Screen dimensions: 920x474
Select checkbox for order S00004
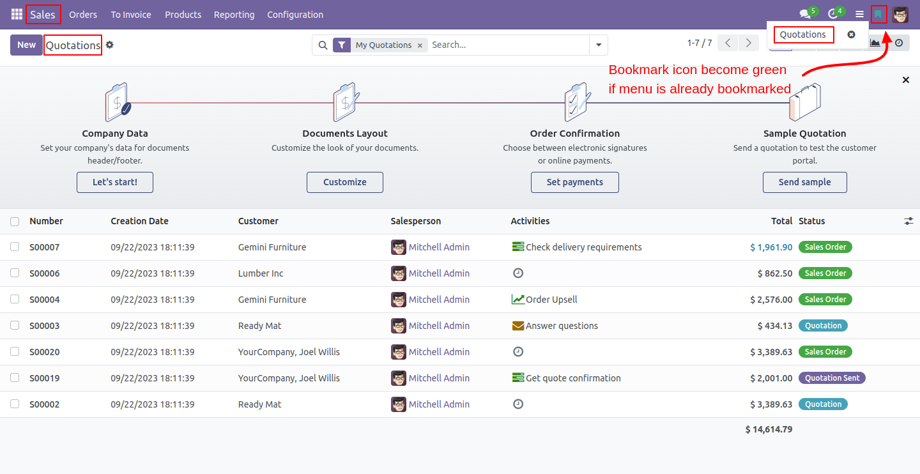[x=15, y=299]
